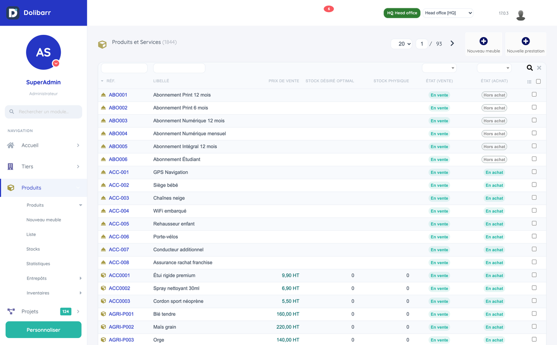The height and width of the screenshot is (345, 557).
Task: Clear filters with the X icon
Action: [x=539, y=68]
